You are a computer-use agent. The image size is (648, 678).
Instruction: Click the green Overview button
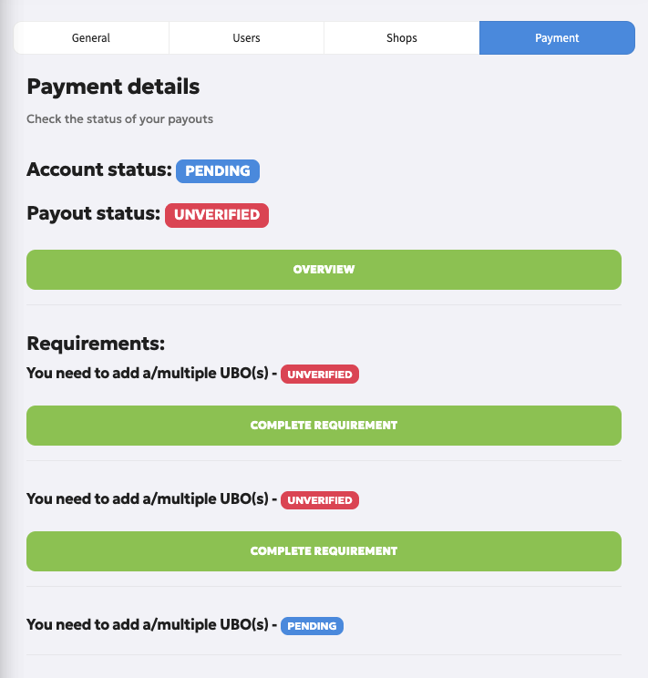point(324,270)
